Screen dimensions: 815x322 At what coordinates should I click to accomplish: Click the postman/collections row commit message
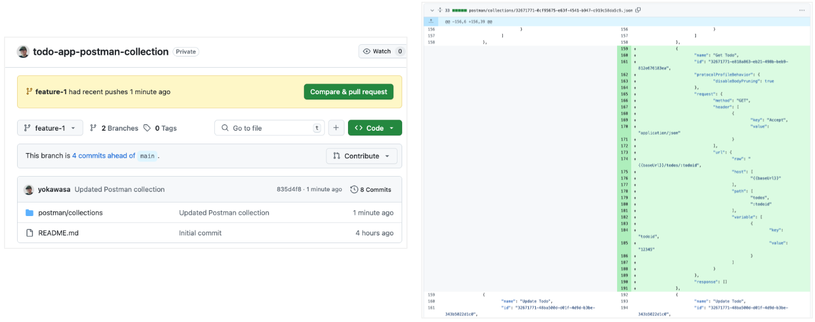224,213
